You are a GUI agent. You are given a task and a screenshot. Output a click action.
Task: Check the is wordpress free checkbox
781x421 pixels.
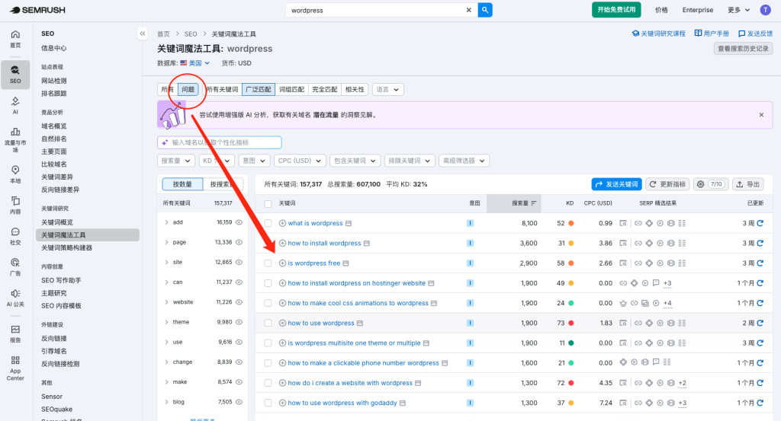(x=268, y=263)
